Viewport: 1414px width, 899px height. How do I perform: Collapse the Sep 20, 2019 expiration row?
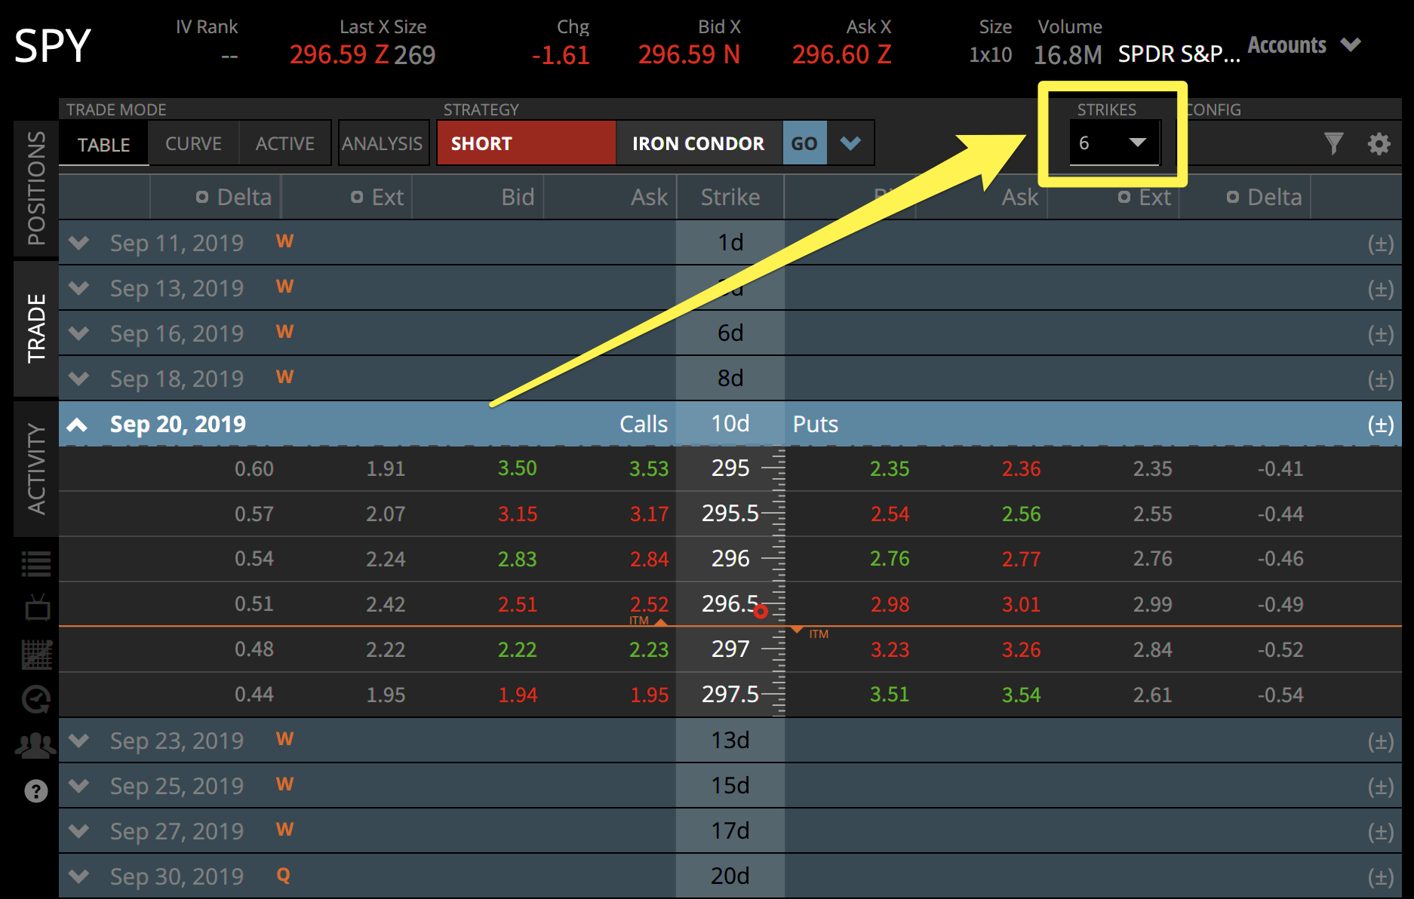[77, 424]
